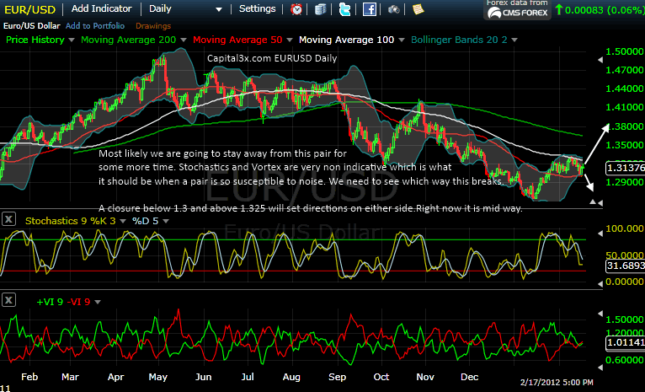Close the Vortex indicator panel
This screenshot has height=392, width=645.
point(8,299)
